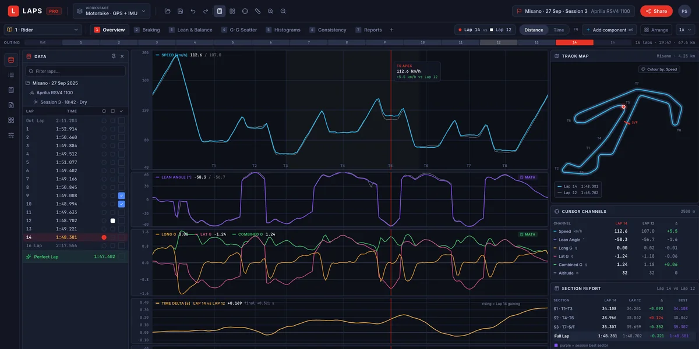Click the Perfect Lap sparkle icon
Screen dimensions: 699x349
click(29, 257)
